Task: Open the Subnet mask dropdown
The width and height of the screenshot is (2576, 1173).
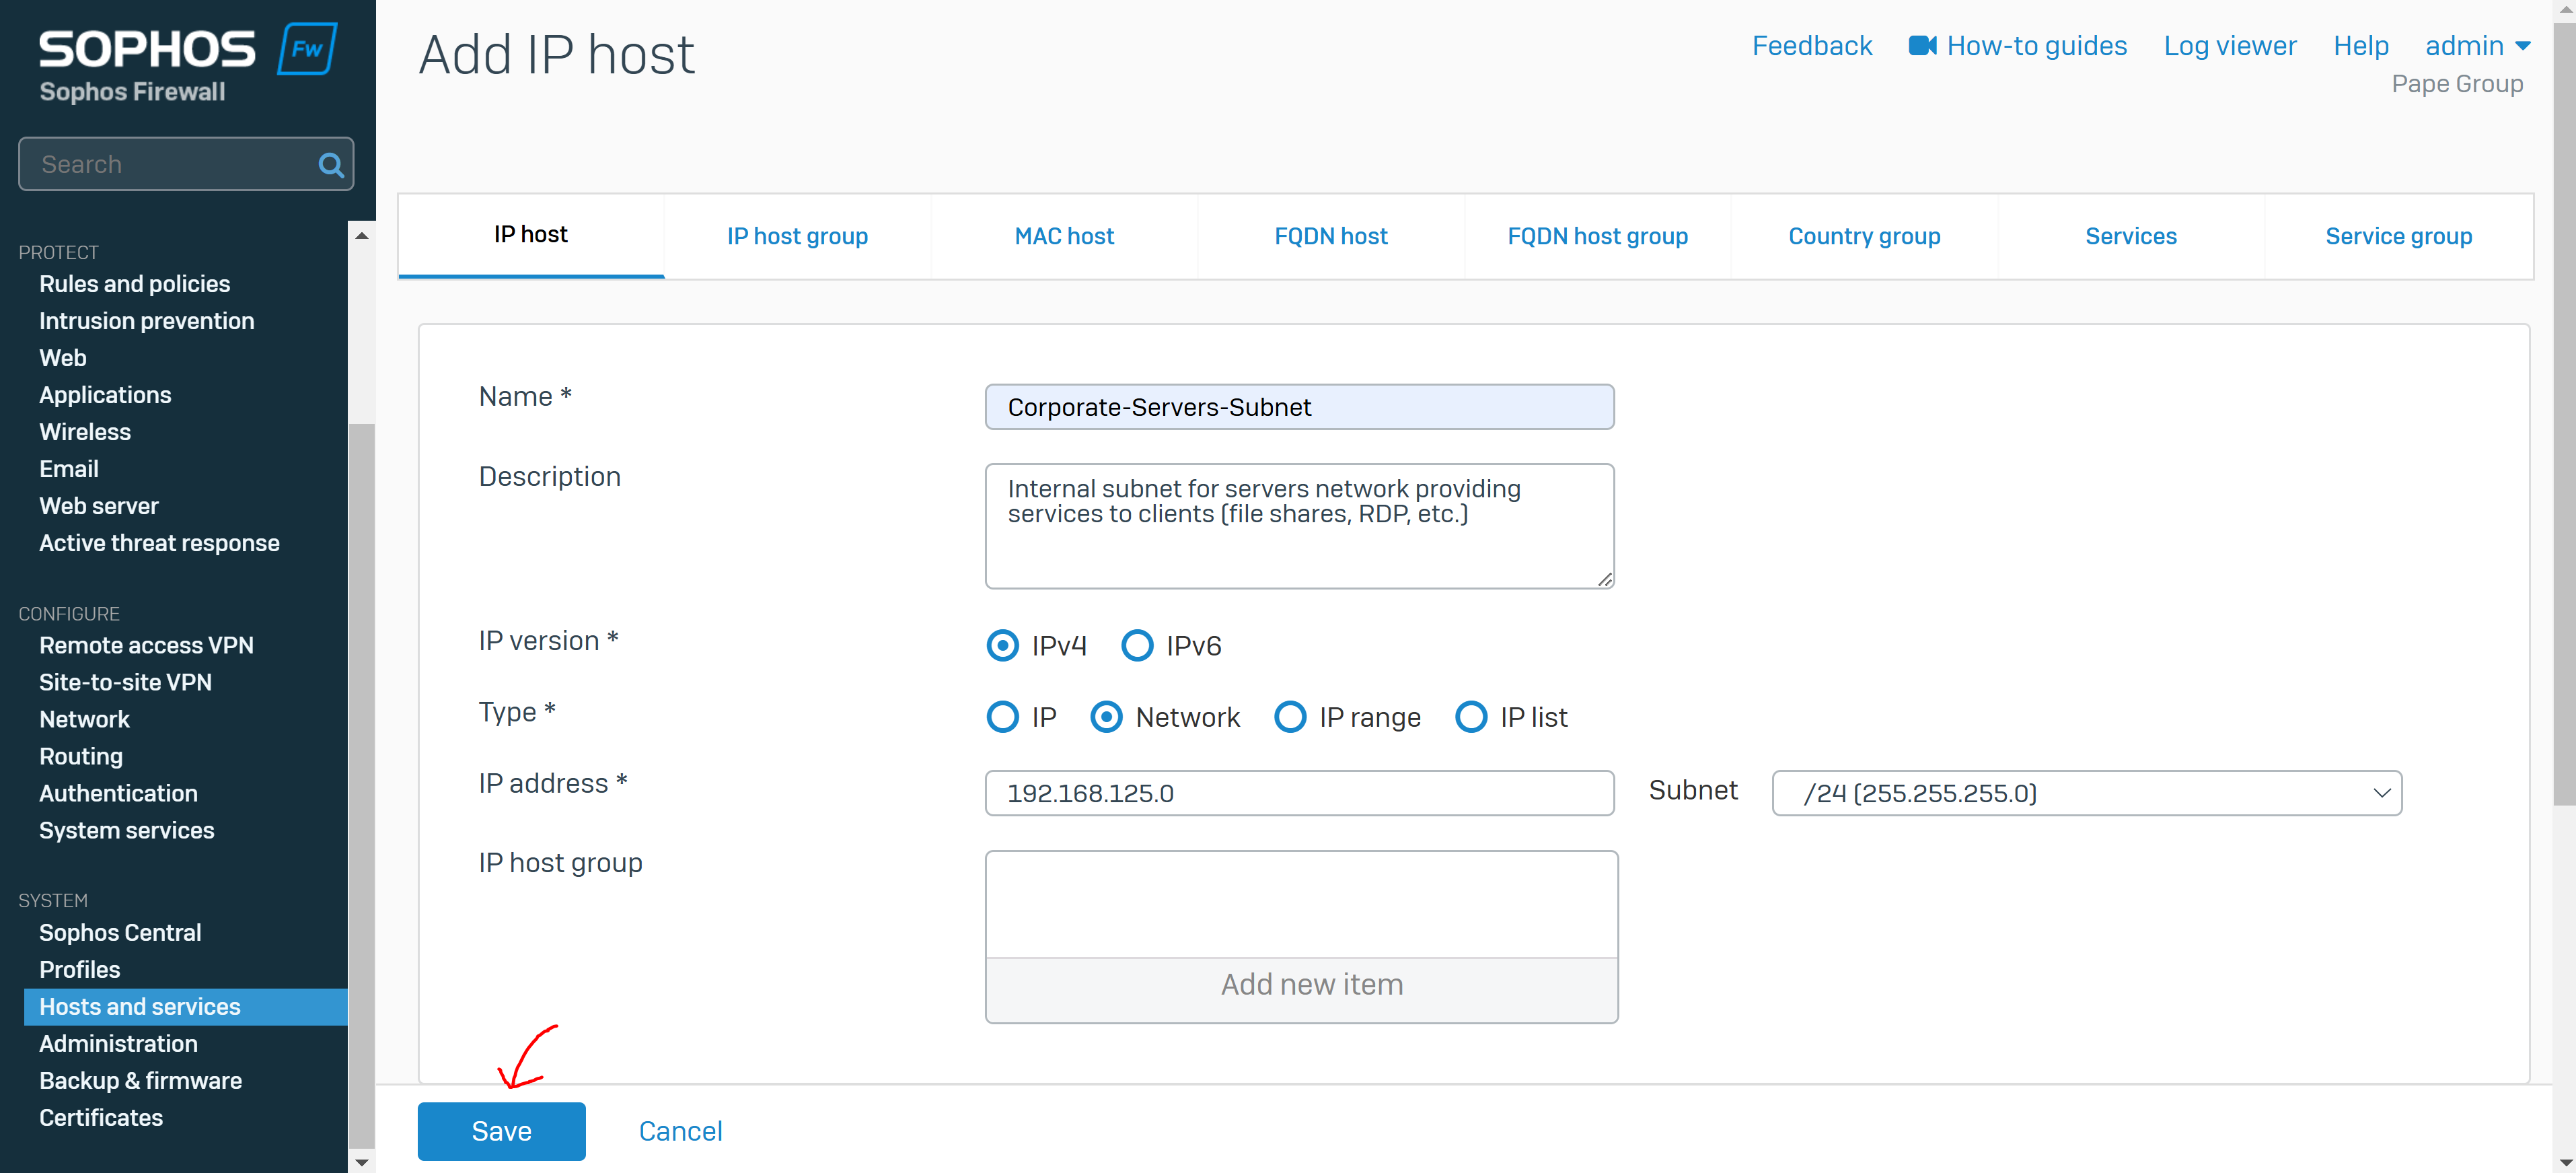Action: [2086, 793]
